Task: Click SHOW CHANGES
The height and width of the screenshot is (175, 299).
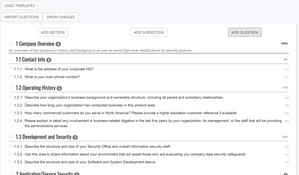Action: (x=60, y=17)
